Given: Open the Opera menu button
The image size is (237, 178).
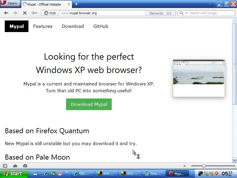Looking at the screenshot, I should pos(10,3).
